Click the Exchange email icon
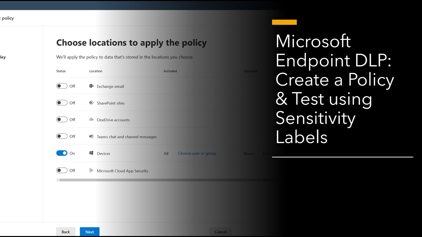 tap(91, 86)
